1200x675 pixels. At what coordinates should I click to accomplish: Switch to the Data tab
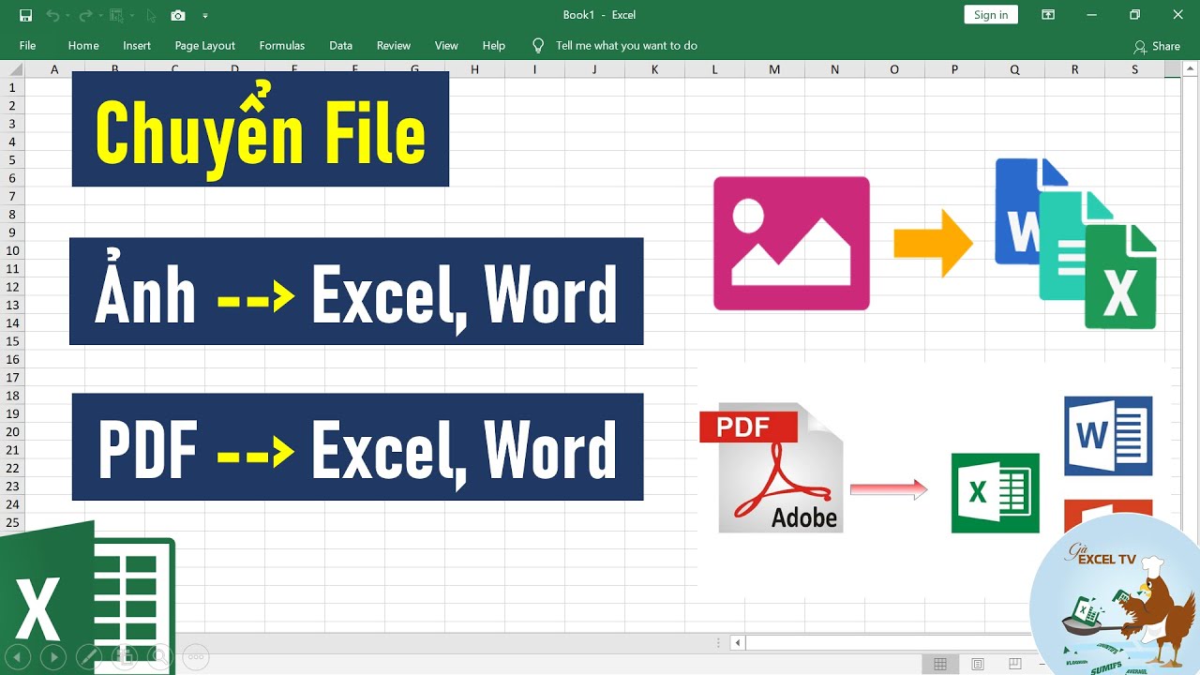[x=341, y=45]
